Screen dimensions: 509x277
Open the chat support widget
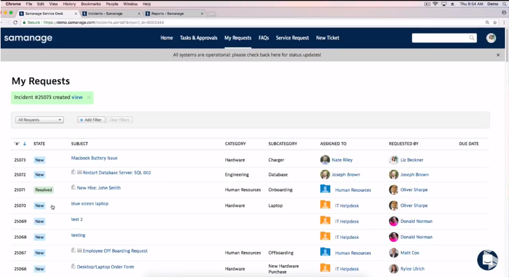pos(487,260)
